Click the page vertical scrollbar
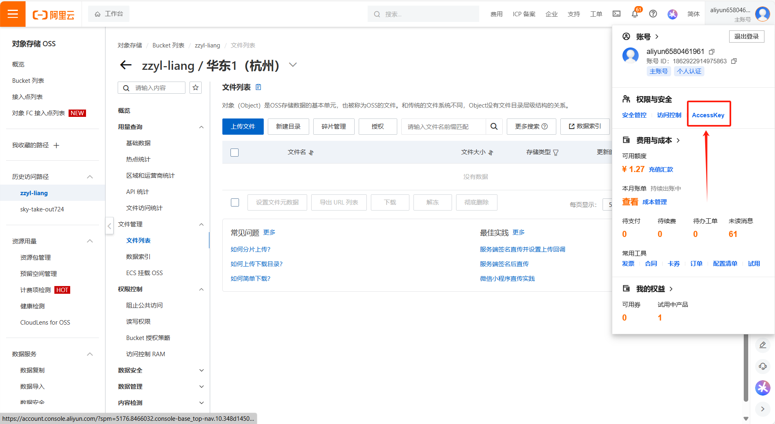The height and width of the screenshot is (424, 775). 746,368
